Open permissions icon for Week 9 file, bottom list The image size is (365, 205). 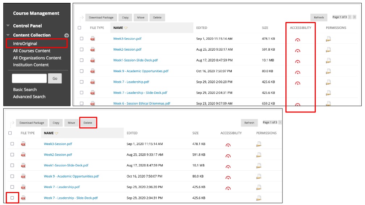259,176
